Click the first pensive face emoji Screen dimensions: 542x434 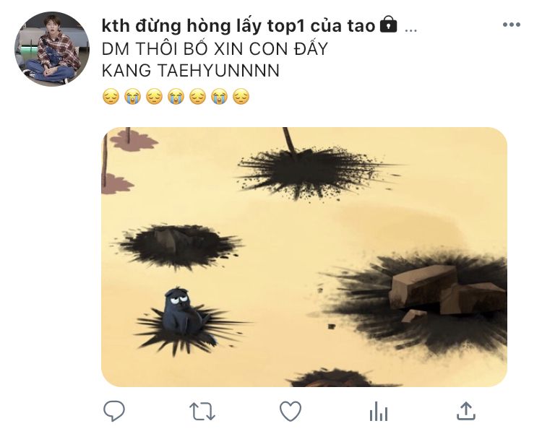[111, 97]
